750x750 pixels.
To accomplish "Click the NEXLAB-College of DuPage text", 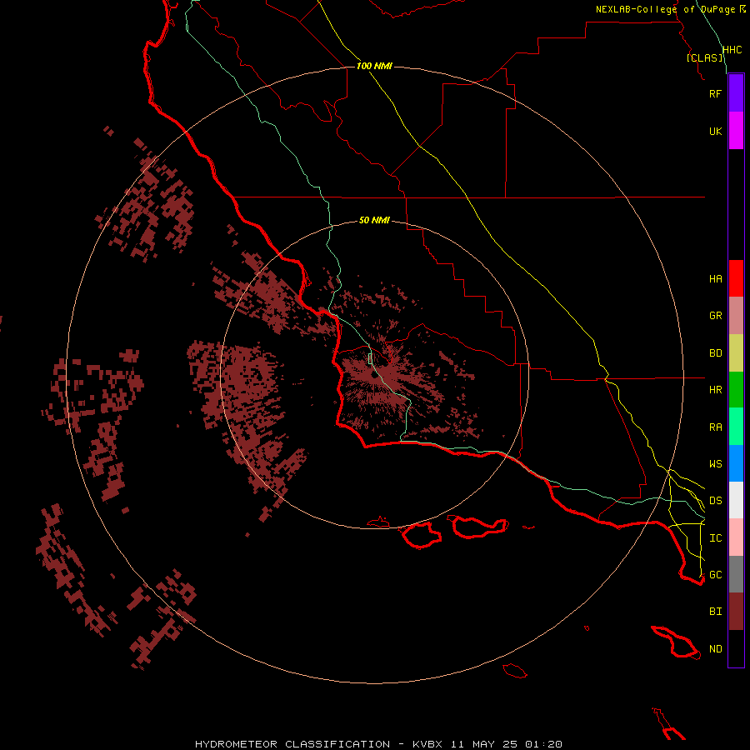I will (x=665, y=9).
